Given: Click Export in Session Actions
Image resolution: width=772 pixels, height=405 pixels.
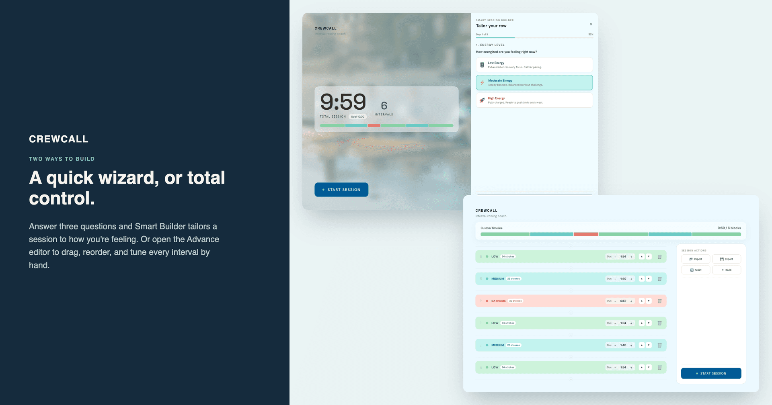Looking at the screenshot, I should 727,259.
